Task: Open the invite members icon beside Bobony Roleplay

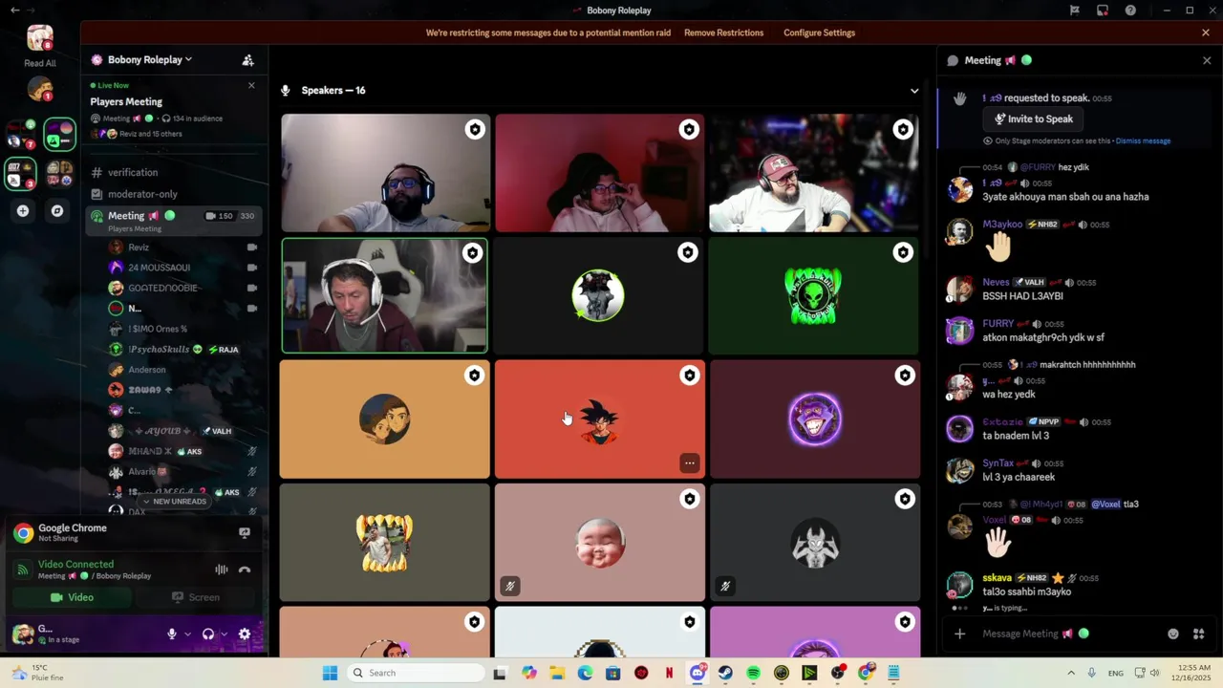Action: [x=247, y=59]
